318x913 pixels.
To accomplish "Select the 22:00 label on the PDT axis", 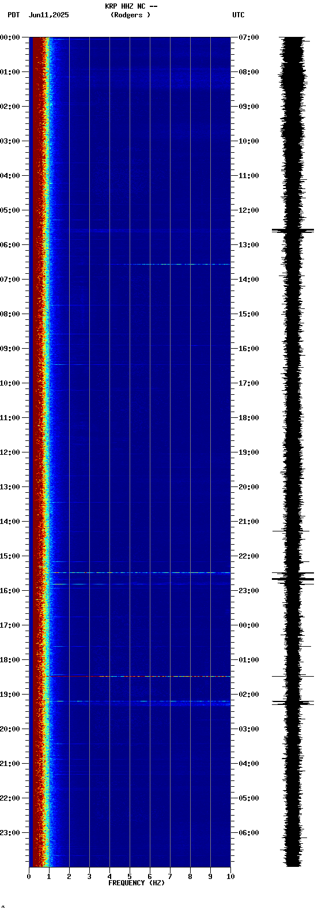I will pos(10,798).
